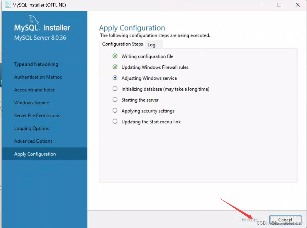Click 'The following configuration steps are being executed.' text
307x228 pixels.
(155, 36)
